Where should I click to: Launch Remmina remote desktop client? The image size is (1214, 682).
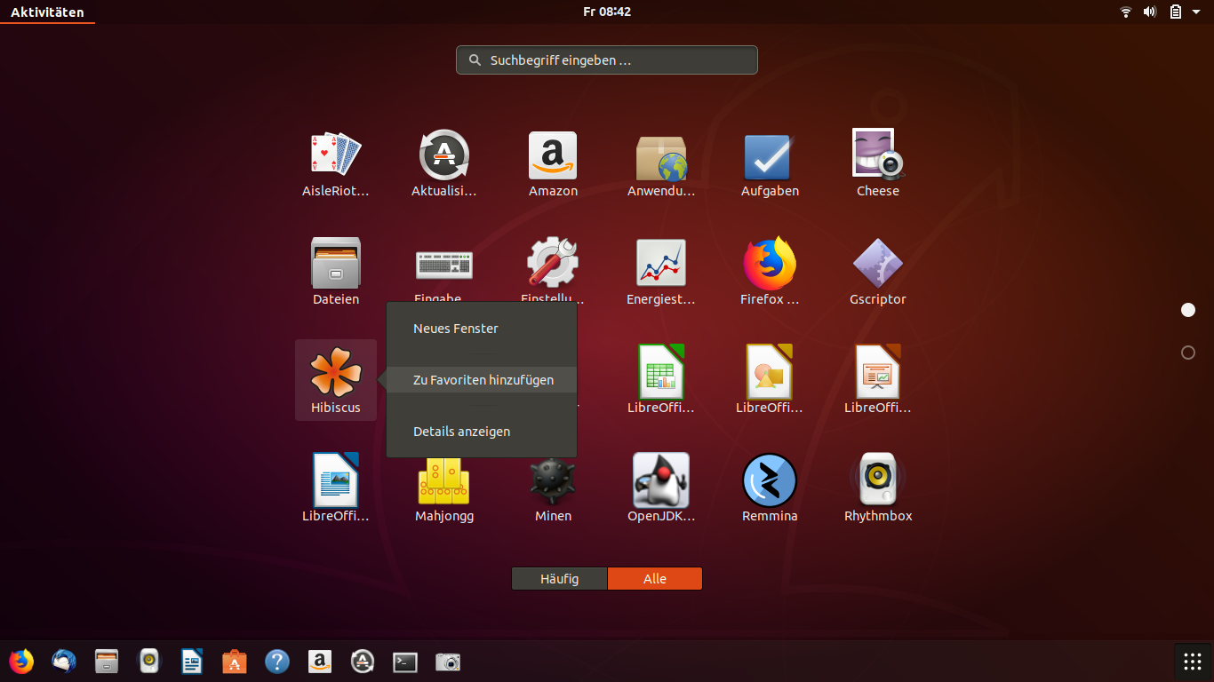pos(770,480)
